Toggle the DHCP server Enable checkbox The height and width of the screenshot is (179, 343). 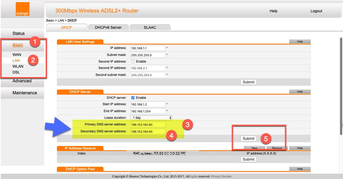point(133,98)
